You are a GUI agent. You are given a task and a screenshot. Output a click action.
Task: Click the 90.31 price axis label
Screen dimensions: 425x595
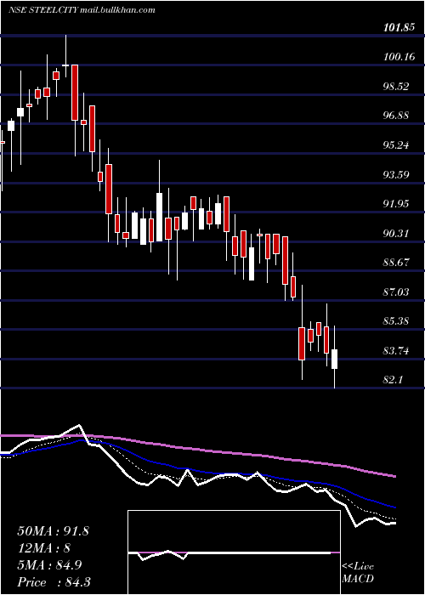tap(396, 233)
